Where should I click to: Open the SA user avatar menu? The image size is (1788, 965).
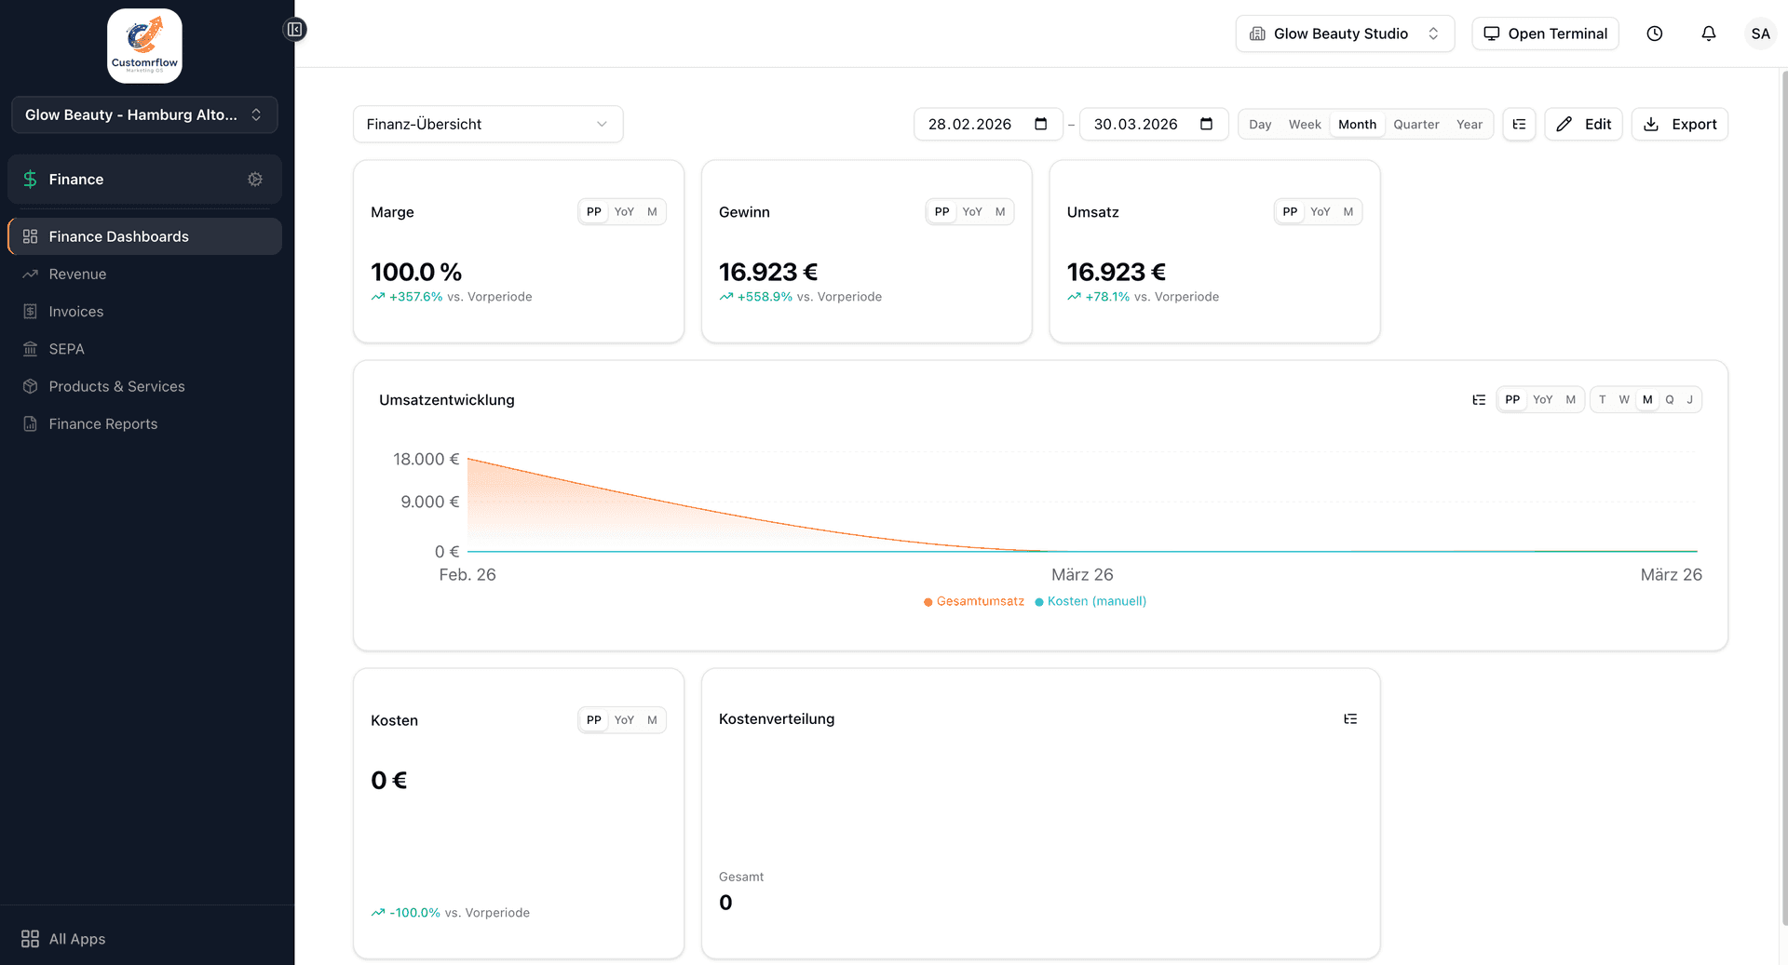click(1759, 34)
